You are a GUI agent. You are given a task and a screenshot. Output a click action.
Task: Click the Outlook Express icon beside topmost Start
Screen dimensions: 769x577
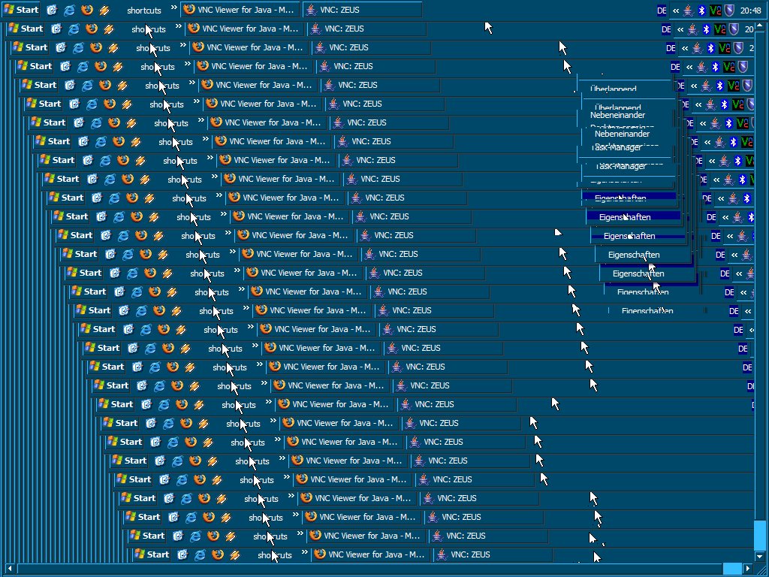(x=52, y=11)
